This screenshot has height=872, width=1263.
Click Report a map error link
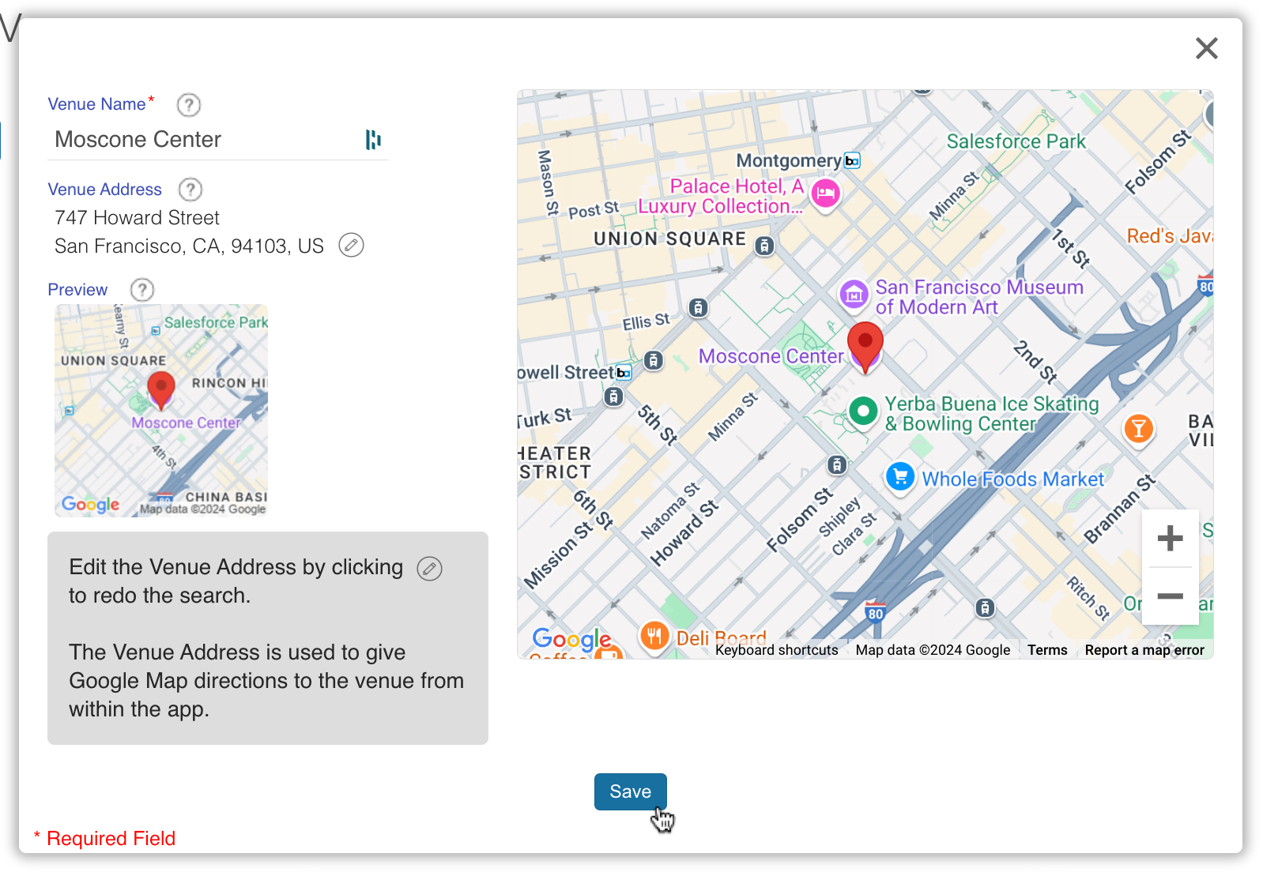[1144, 650]
